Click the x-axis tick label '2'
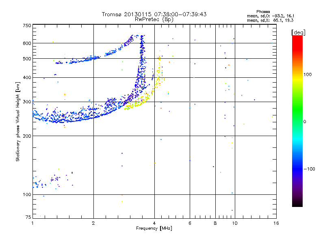 (93, 223)
